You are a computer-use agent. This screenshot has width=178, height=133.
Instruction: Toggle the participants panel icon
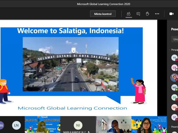[x=128, y=14]
